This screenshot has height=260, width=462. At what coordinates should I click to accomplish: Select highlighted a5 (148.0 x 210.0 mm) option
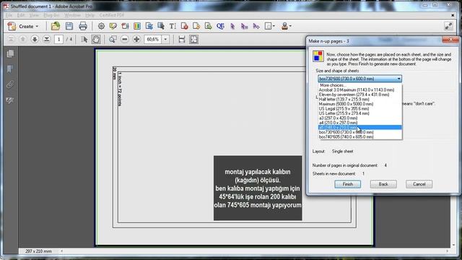coord(359,127)
